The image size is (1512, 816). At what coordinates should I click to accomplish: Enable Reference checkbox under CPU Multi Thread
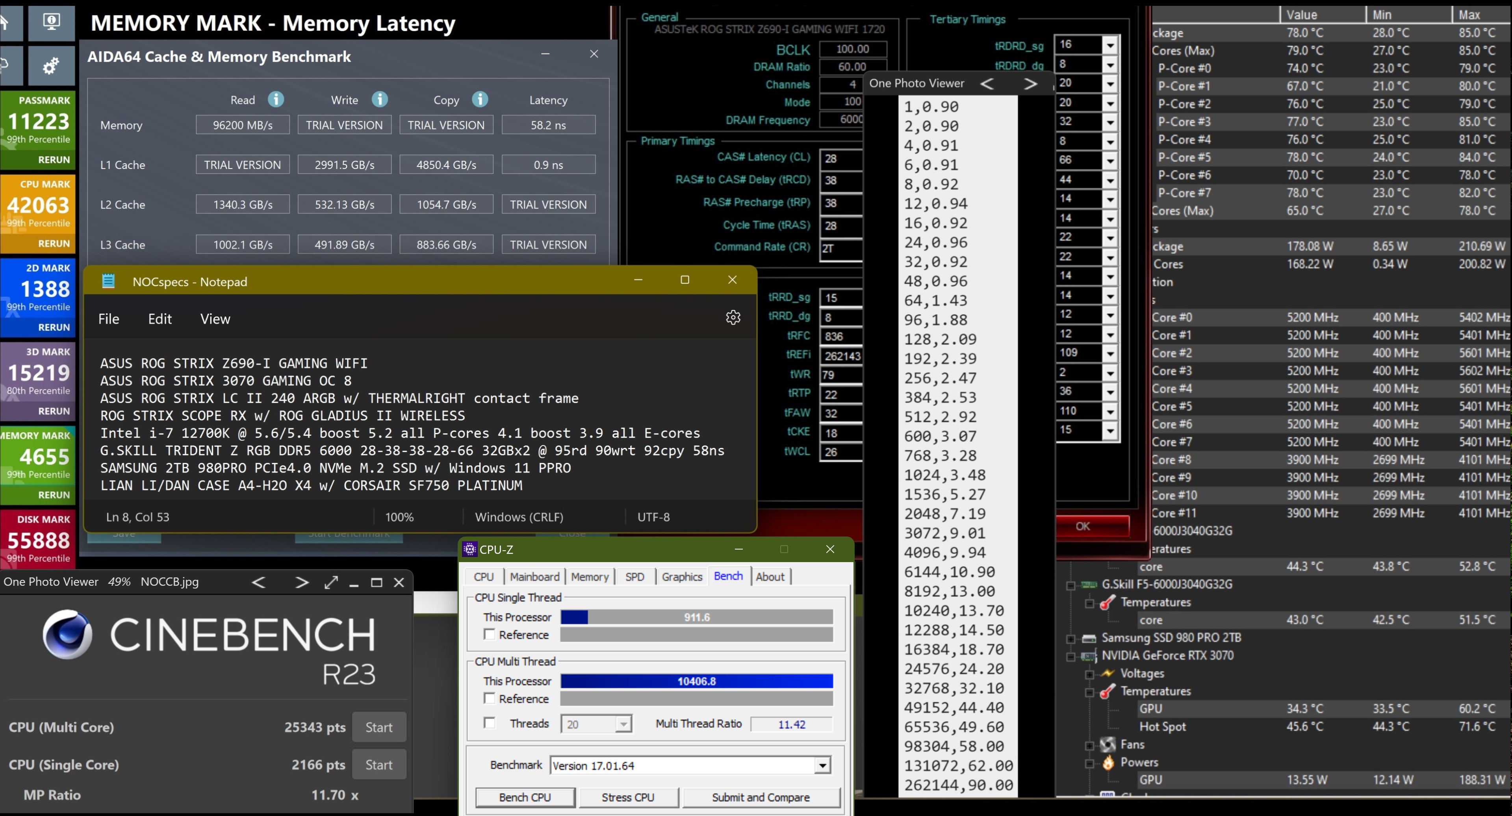(489, 698)
